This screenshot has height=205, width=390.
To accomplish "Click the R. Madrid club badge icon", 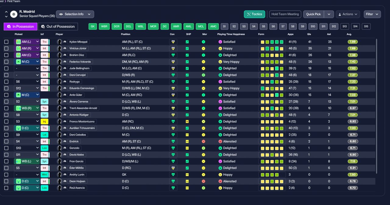I will (14, 14).
